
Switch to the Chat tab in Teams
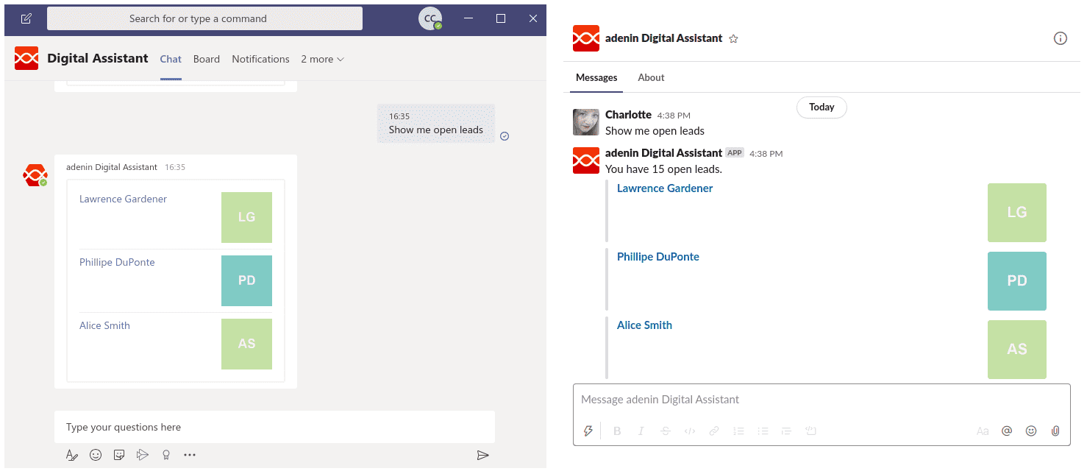click(171, 59)
